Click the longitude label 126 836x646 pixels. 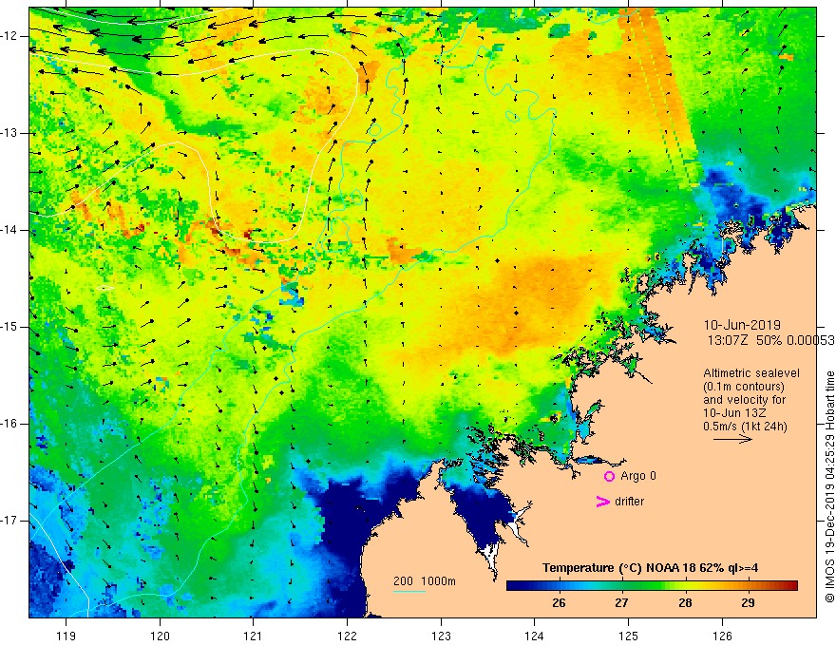click(722, 636)
